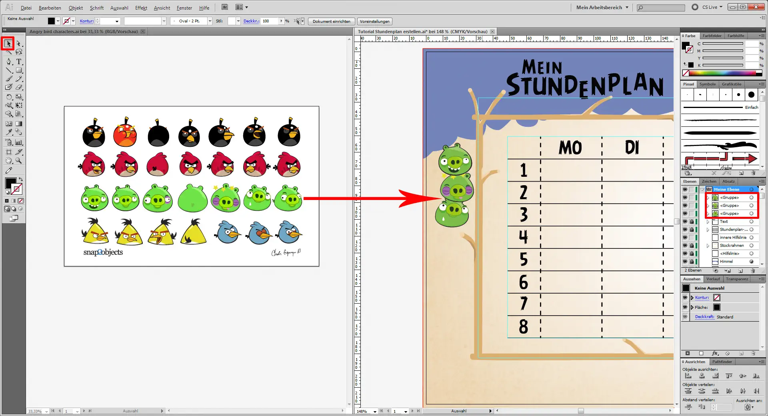Toggle visibility of the Stockrahmen layer

click(686, 245)
